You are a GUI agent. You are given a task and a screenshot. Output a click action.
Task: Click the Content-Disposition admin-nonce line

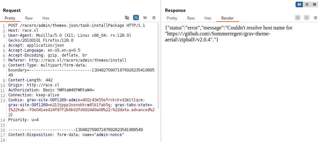(x=66, y=134)
